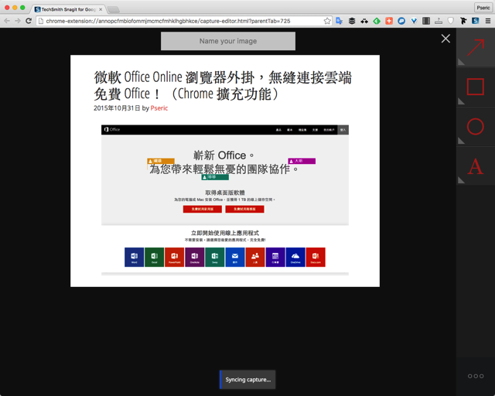This screenshot has width=495, height=396.
Task: Open the film strip extension icon
Action: [x=426, y=21]
